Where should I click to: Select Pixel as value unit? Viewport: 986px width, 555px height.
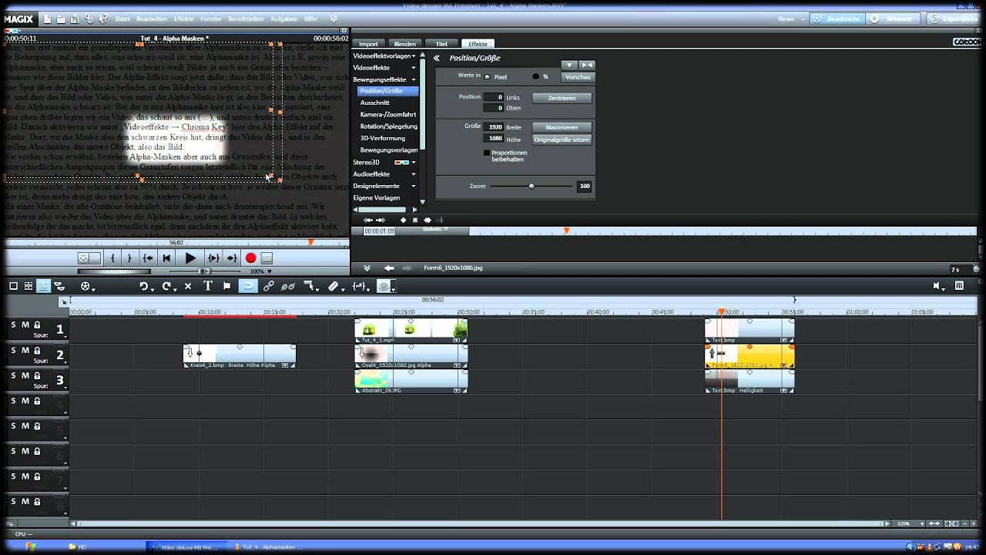(x=488, y=76)
